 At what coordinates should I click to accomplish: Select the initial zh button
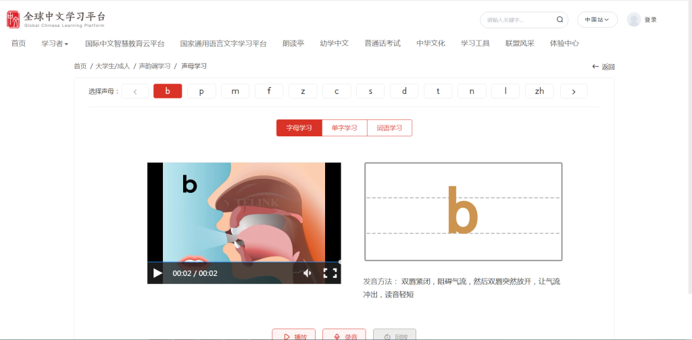(x=539, y=91)
